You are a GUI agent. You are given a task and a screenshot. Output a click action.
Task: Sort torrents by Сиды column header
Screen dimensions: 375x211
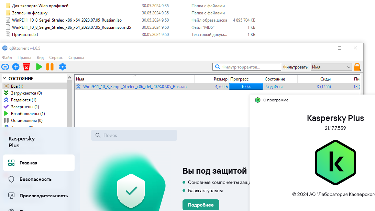tap(315, 79)
